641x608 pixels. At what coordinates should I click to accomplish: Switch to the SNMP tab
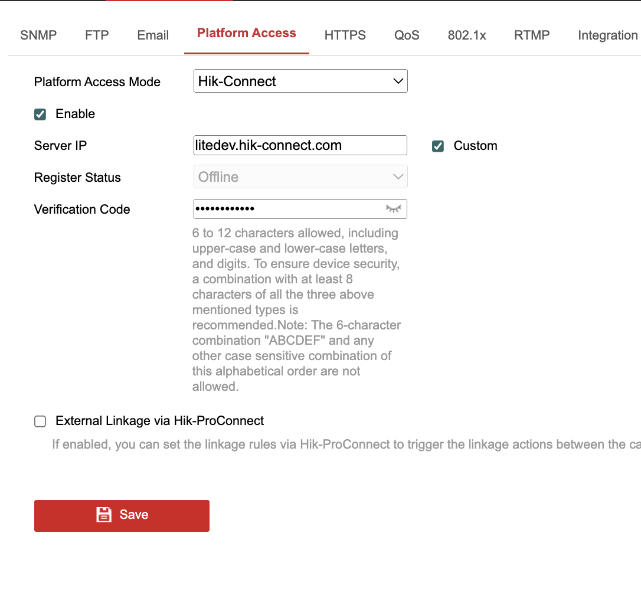[38, 35]
